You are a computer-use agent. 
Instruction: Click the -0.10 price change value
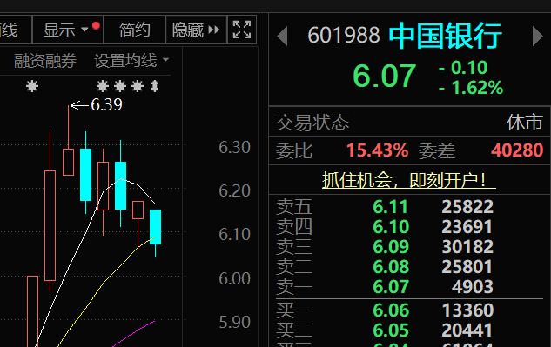pos(463,68)
